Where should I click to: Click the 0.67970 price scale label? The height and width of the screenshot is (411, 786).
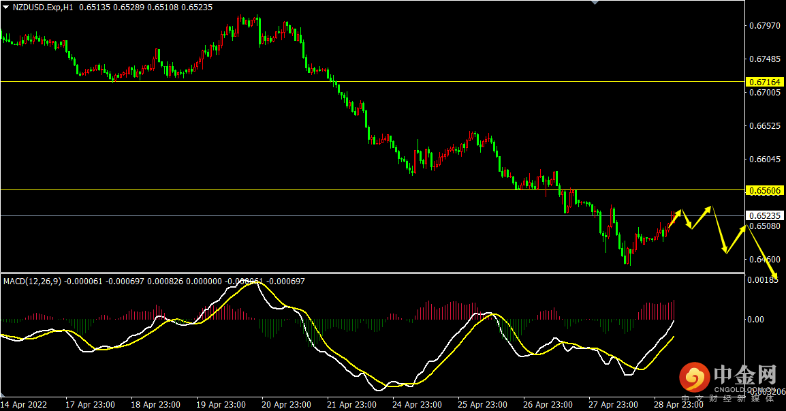764,26
